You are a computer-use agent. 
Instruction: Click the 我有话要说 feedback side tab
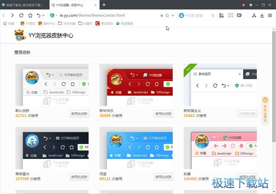point(265,110)
